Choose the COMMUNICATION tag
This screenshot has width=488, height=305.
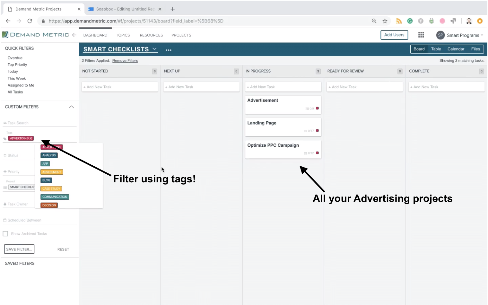[55, 197]
